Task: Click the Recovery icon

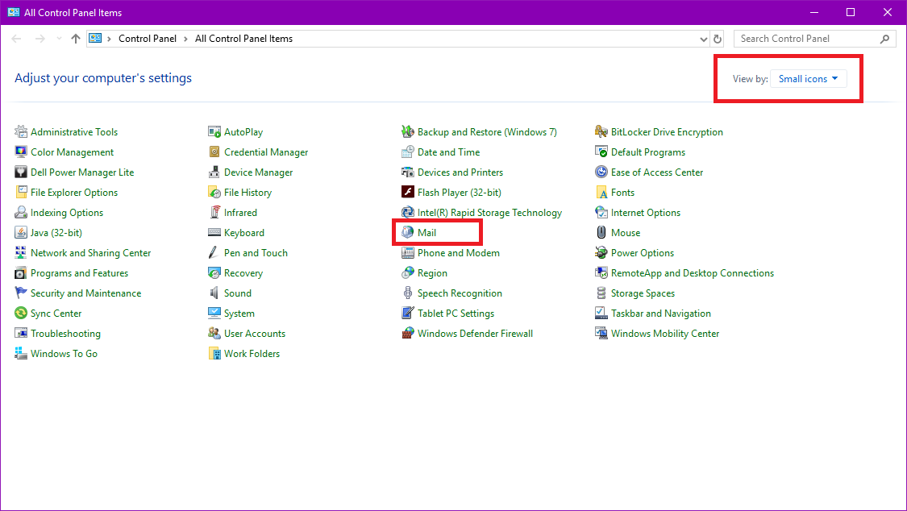Action: pos(214,273)
